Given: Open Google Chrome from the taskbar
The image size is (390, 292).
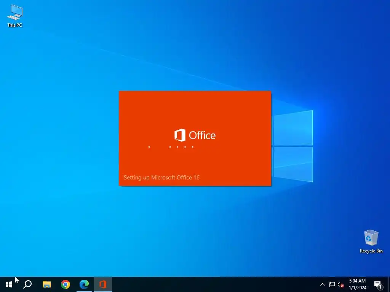Looking at the screenshot, I should pos(66,284).
